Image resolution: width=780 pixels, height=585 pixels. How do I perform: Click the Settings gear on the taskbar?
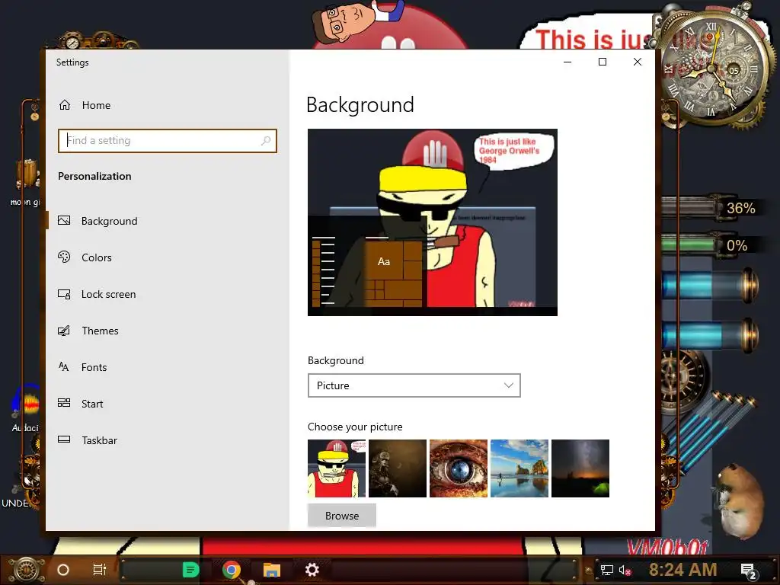click(x=312, y=570)
